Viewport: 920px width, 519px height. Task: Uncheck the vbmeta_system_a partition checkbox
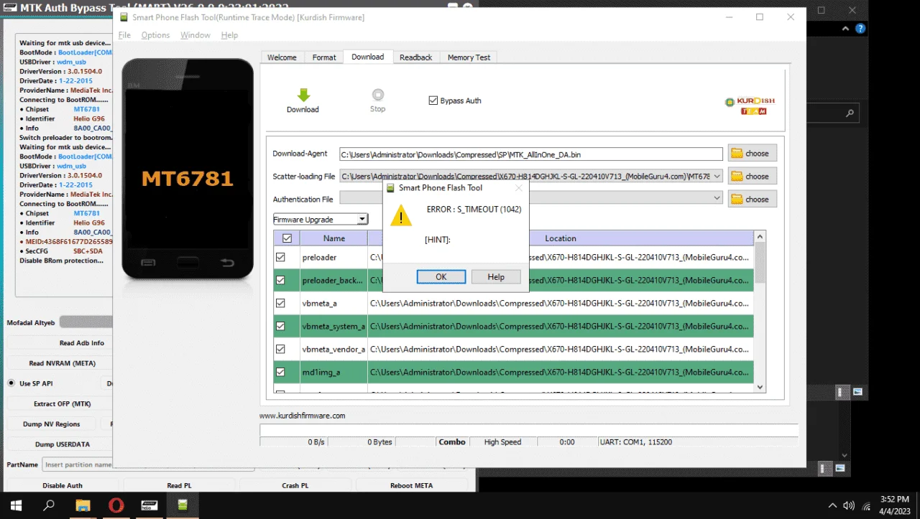pos(280,326)
